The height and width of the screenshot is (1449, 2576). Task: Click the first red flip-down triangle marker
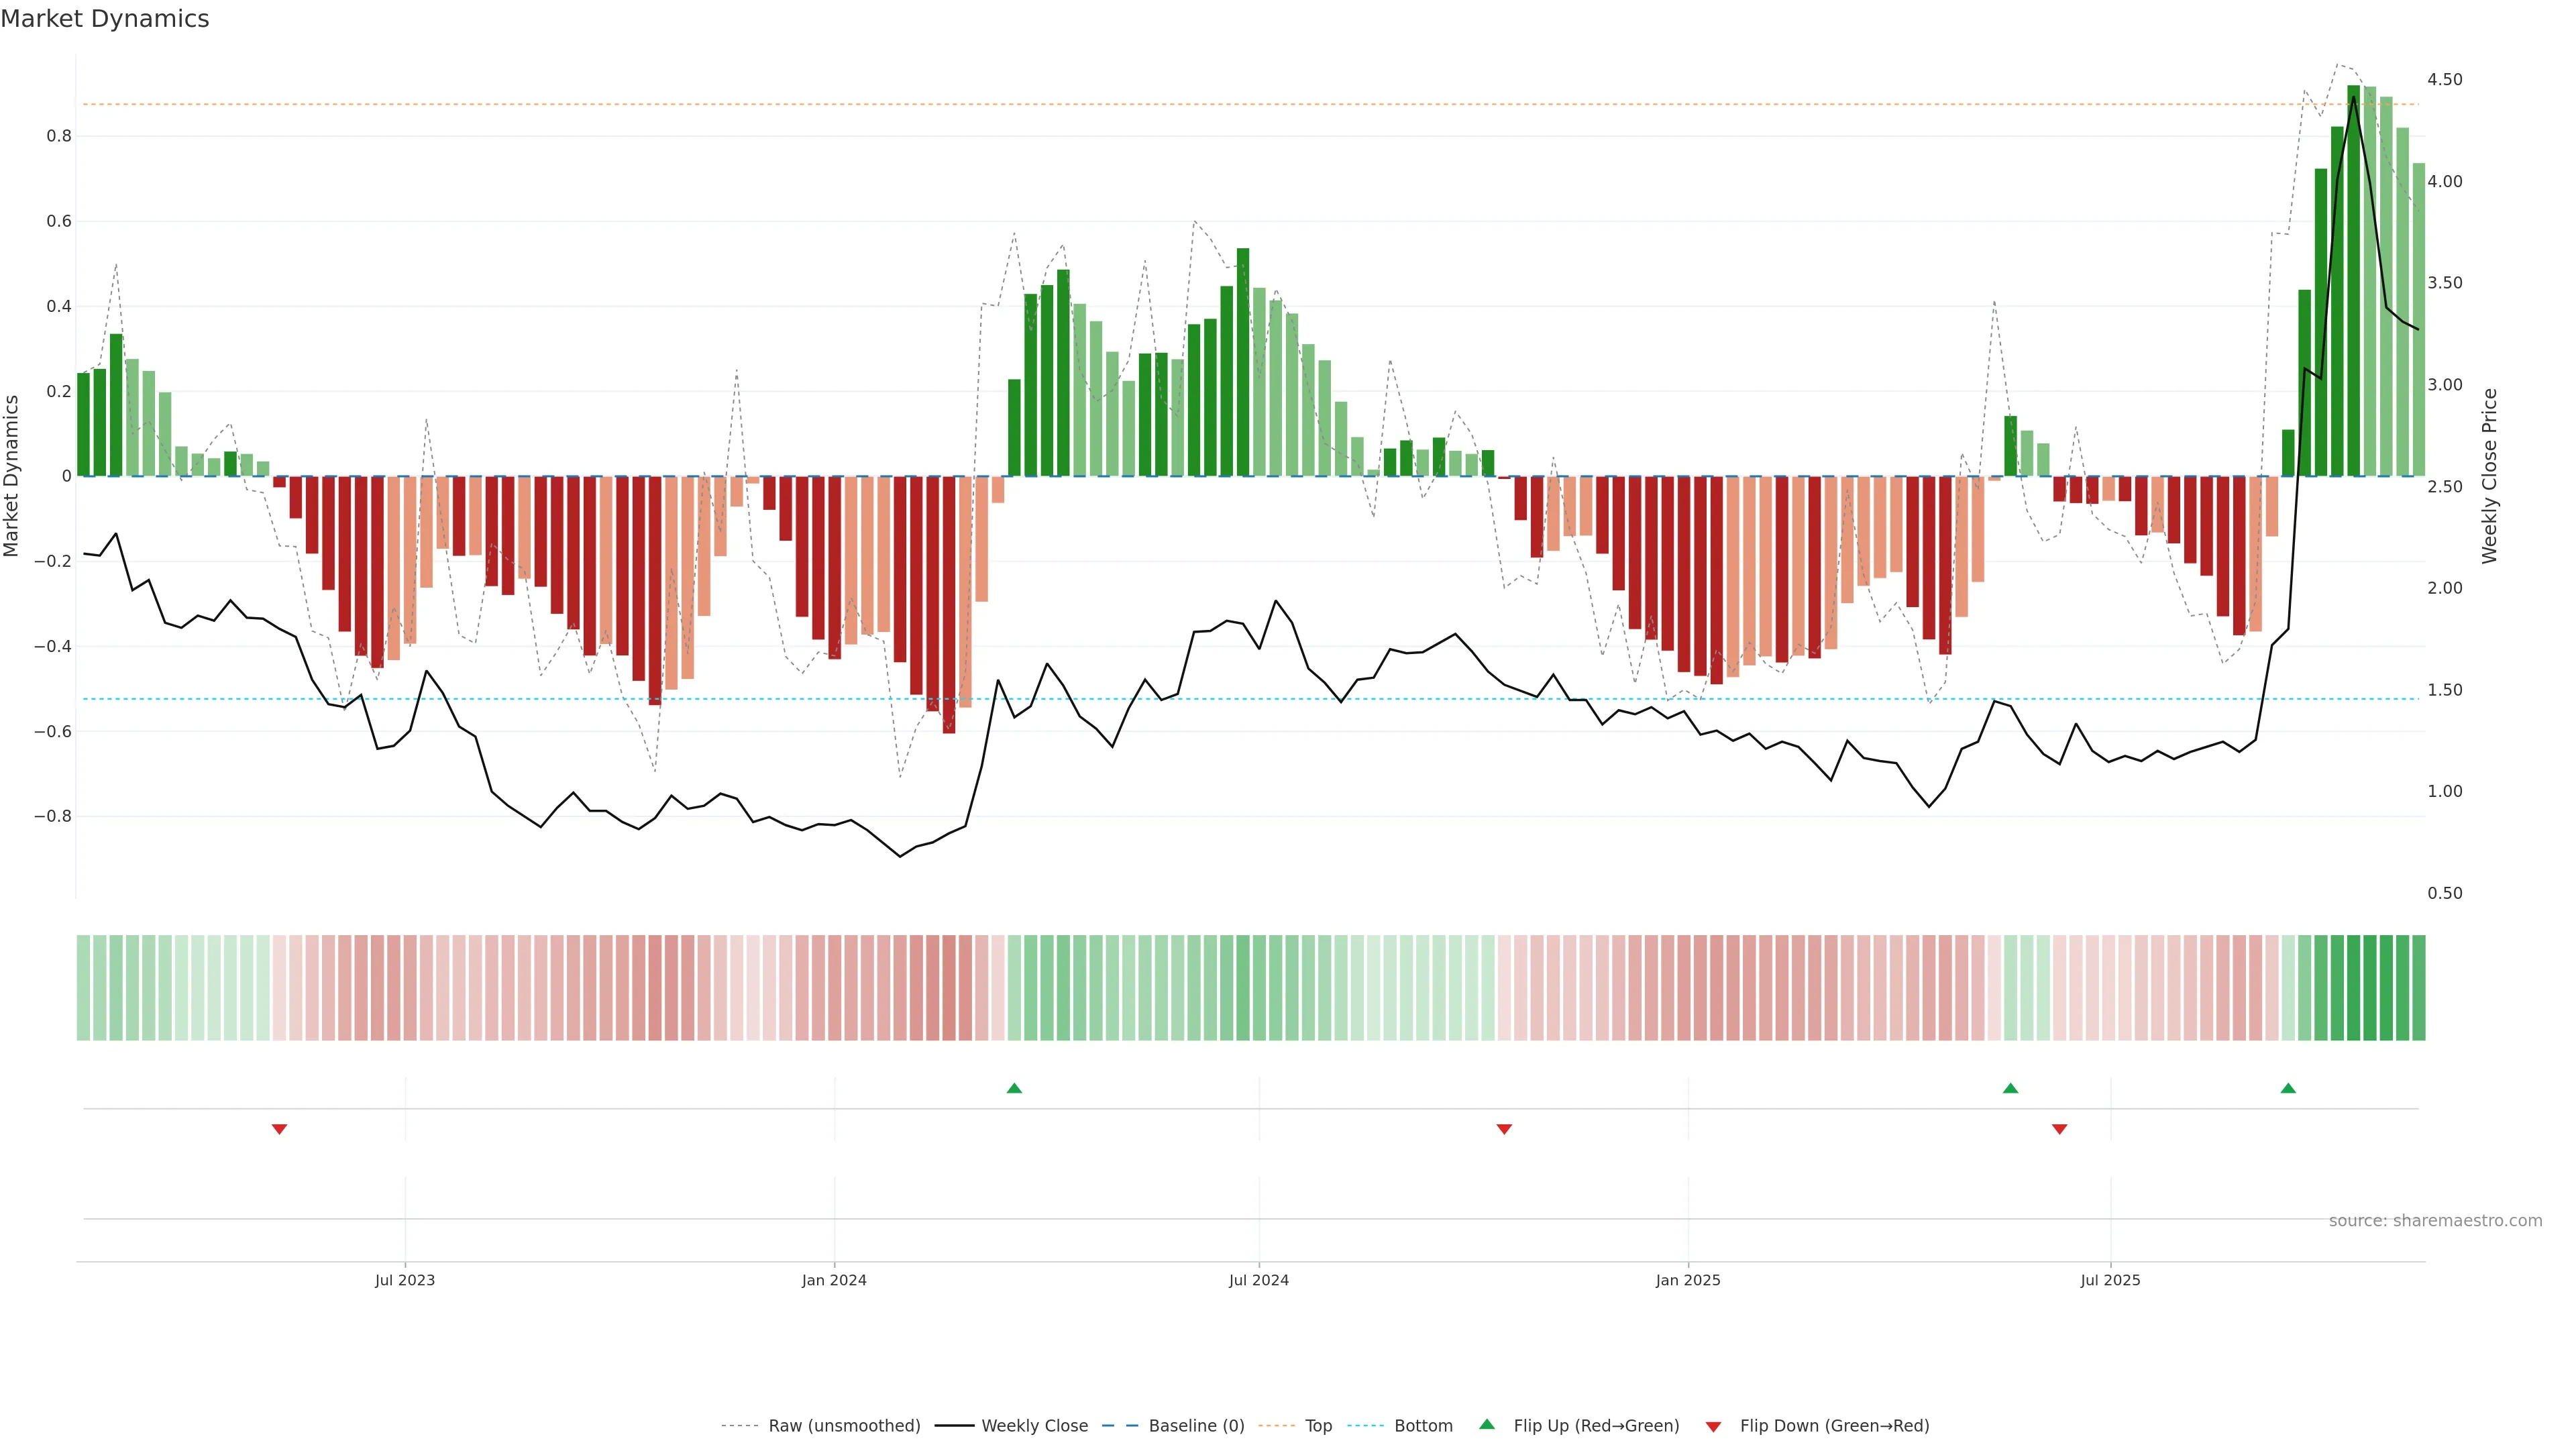pos(279,1129)
